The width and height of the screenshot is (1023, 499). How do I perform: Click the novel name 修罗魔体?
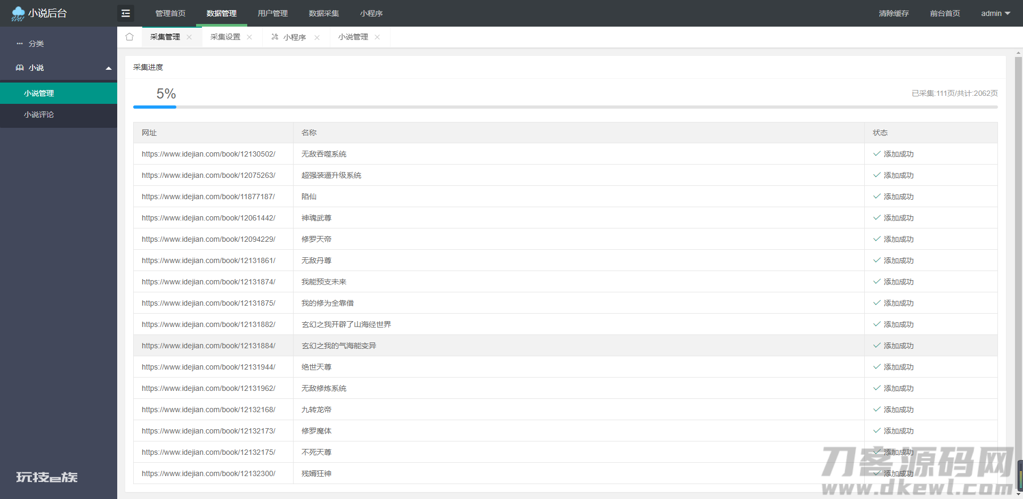316,431
